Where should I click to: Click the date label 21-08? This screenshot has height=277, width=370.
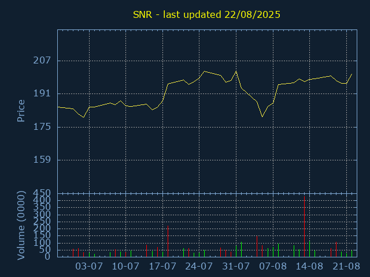click(x=346, y=267)
